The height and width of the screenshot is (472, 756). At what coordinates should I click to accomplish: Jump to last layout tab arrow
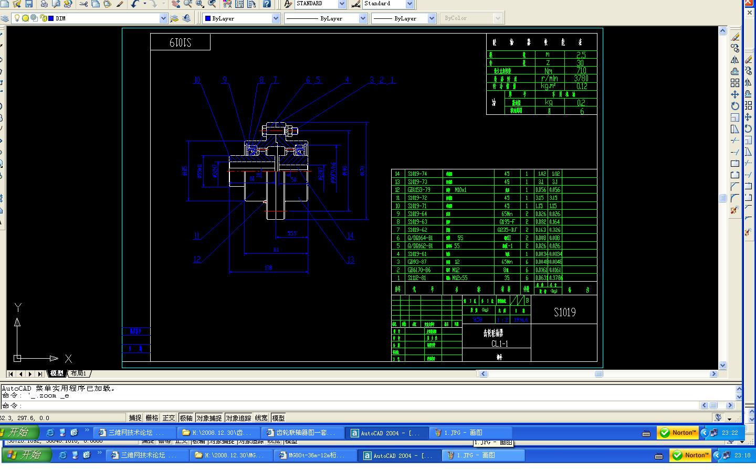(39, 374)
